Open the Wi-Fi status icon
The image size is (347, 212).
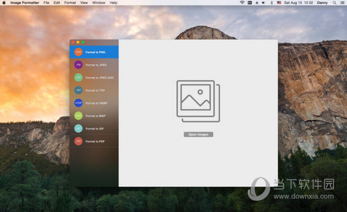click(x=242, y=3)
